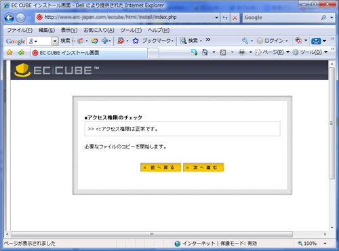The height and width of the screenshot is (251, 339).
Task: Click the RSS feeds icon
Action: pyautogui.click(x=223, y=52)
